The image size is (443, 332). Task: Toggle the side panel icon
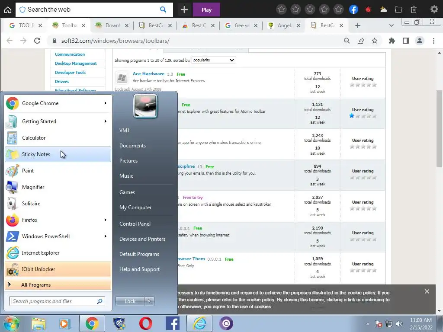point(406,41)
